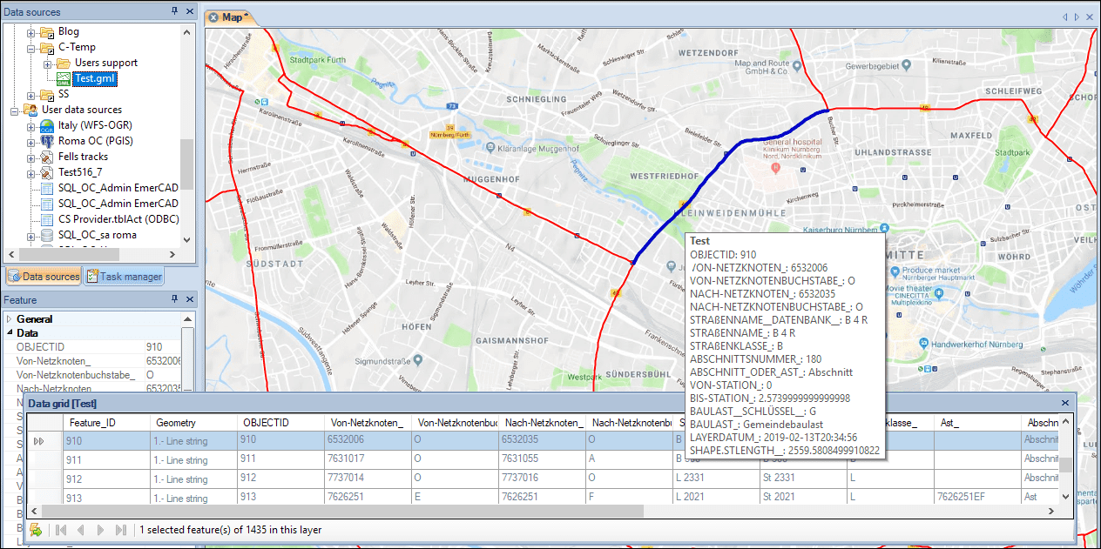The image size is (1101, 549).
Task: Go to next record in data grid
Action: (101, 529)
